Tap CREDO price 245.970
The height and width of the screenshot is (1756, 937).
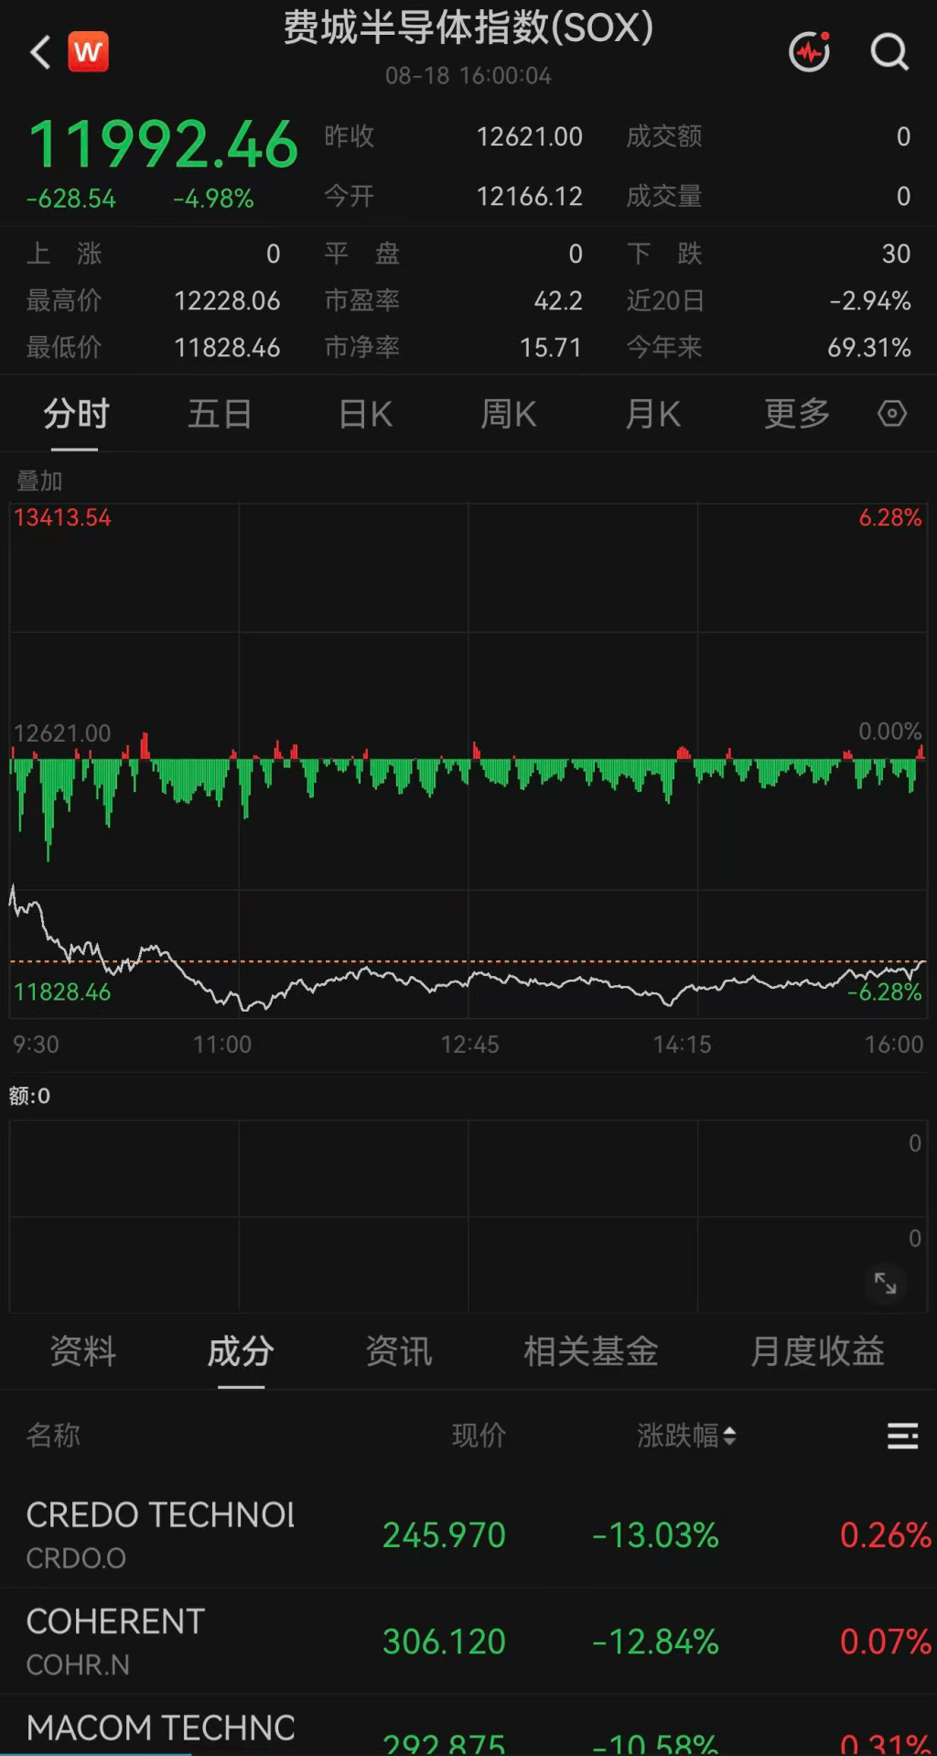click(x=444, y=1535)
